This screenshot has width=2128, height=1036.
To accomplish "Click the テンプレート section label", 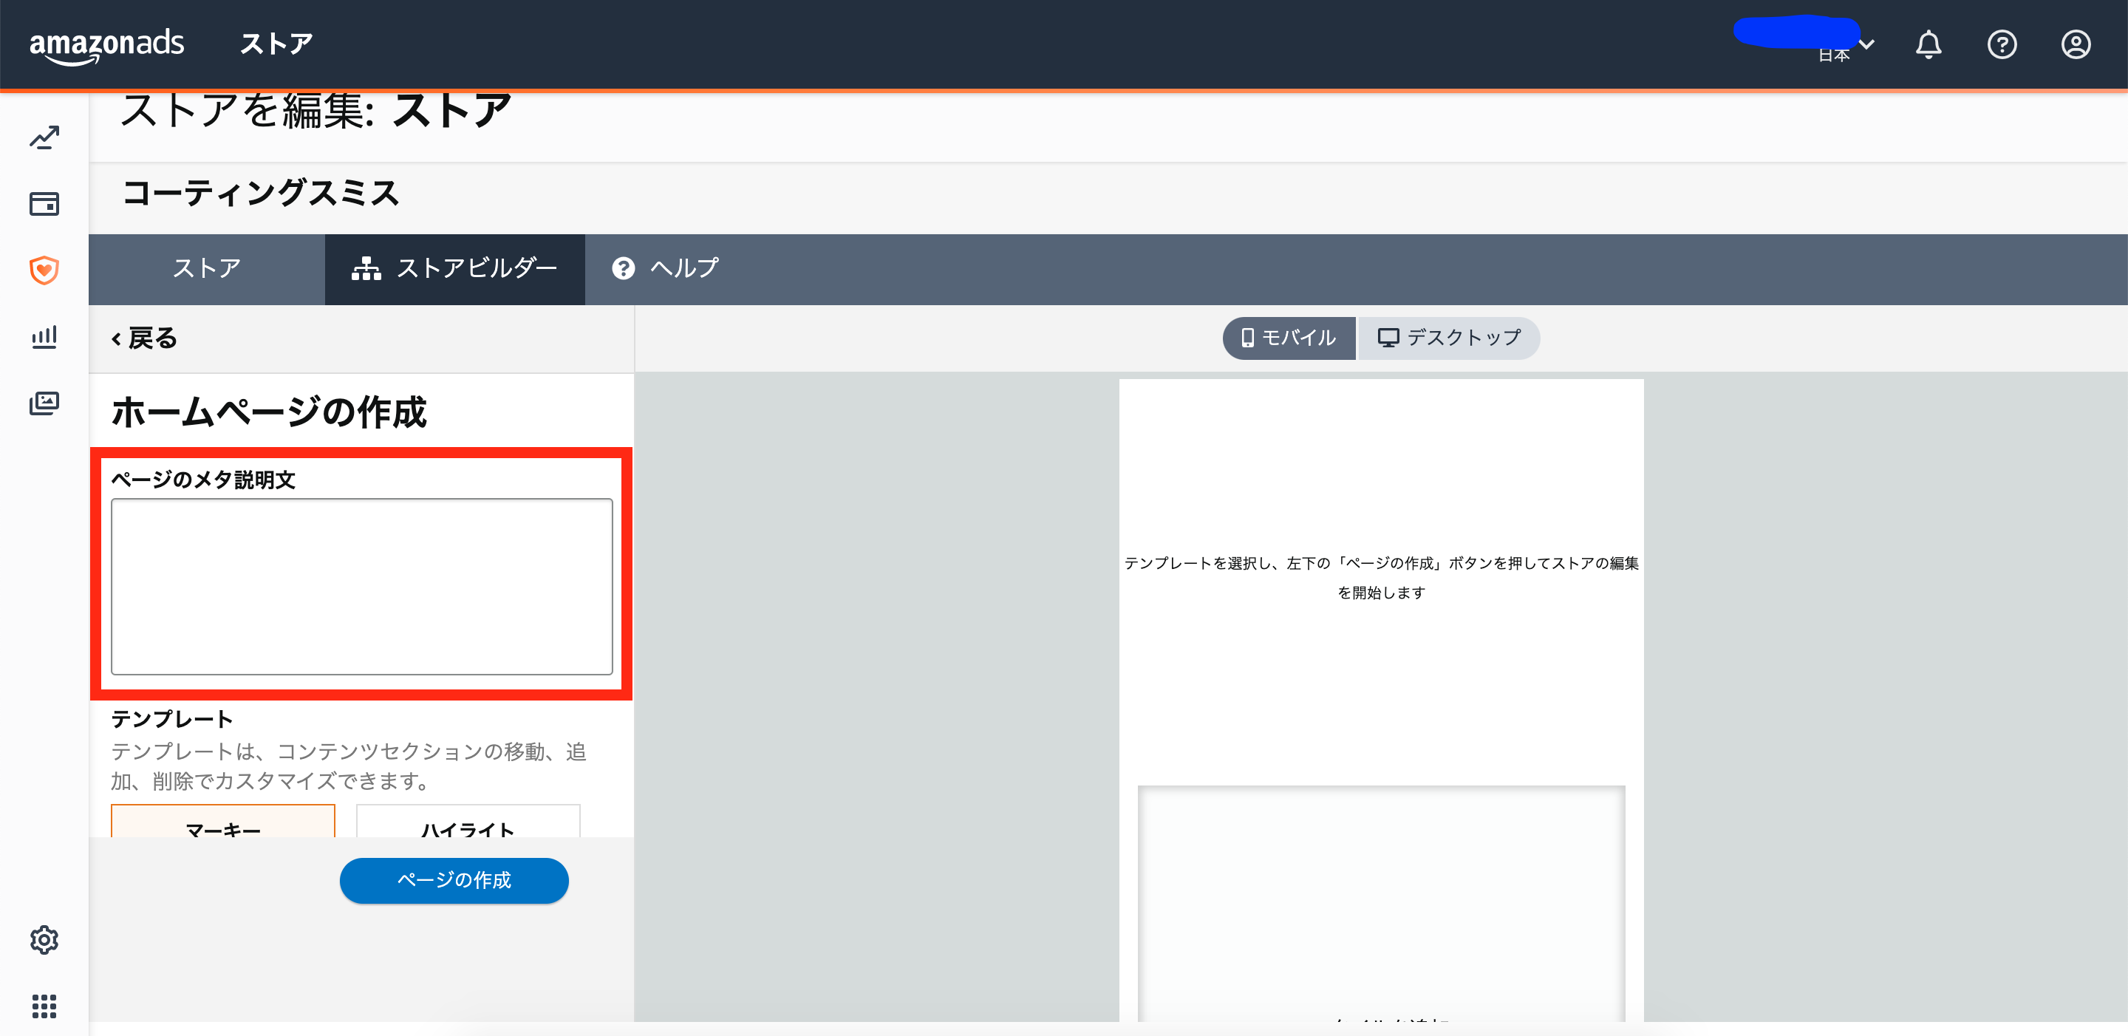I will (x=172, y=720).
